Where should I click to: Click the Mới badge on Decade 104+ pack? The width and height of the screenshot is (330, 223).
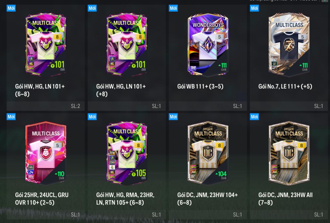(x=173, y=117)
